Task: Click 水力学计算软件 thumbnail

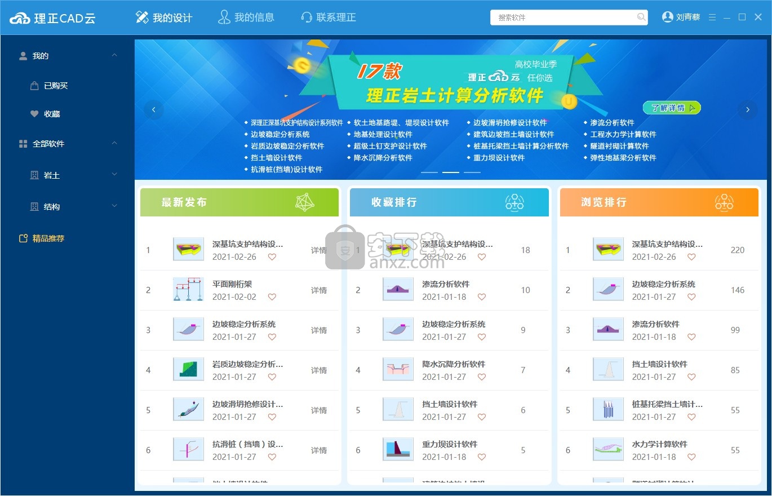Action: point(608,449)
